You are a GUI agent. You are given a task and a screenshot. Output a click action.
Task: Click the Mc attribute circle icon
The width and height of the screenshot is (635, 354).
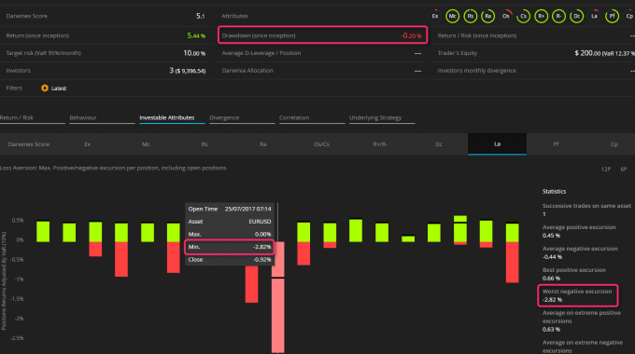coord(452,16)
